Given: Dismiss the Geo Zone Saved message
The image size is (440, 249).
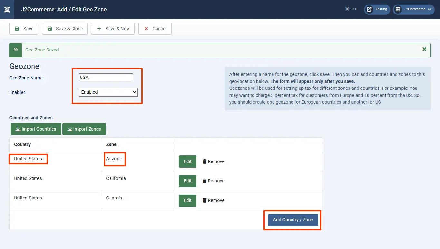Looking at the screenshot, I should [424, 49].
